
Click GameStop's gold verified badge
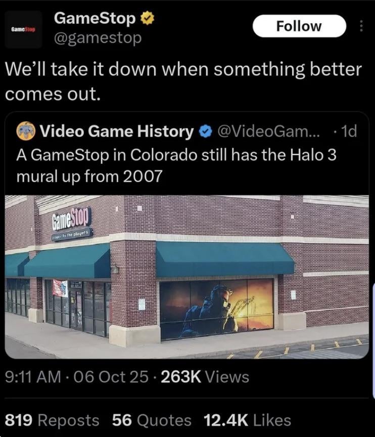tap(147, 19)
